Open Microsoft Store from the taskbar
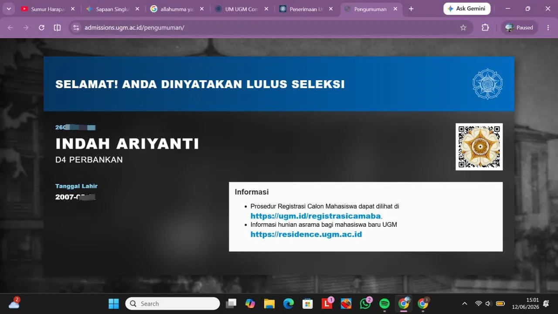 (308, 304)
